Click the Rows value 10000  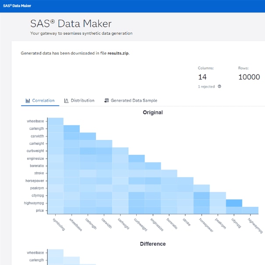[x=249, y=77]
